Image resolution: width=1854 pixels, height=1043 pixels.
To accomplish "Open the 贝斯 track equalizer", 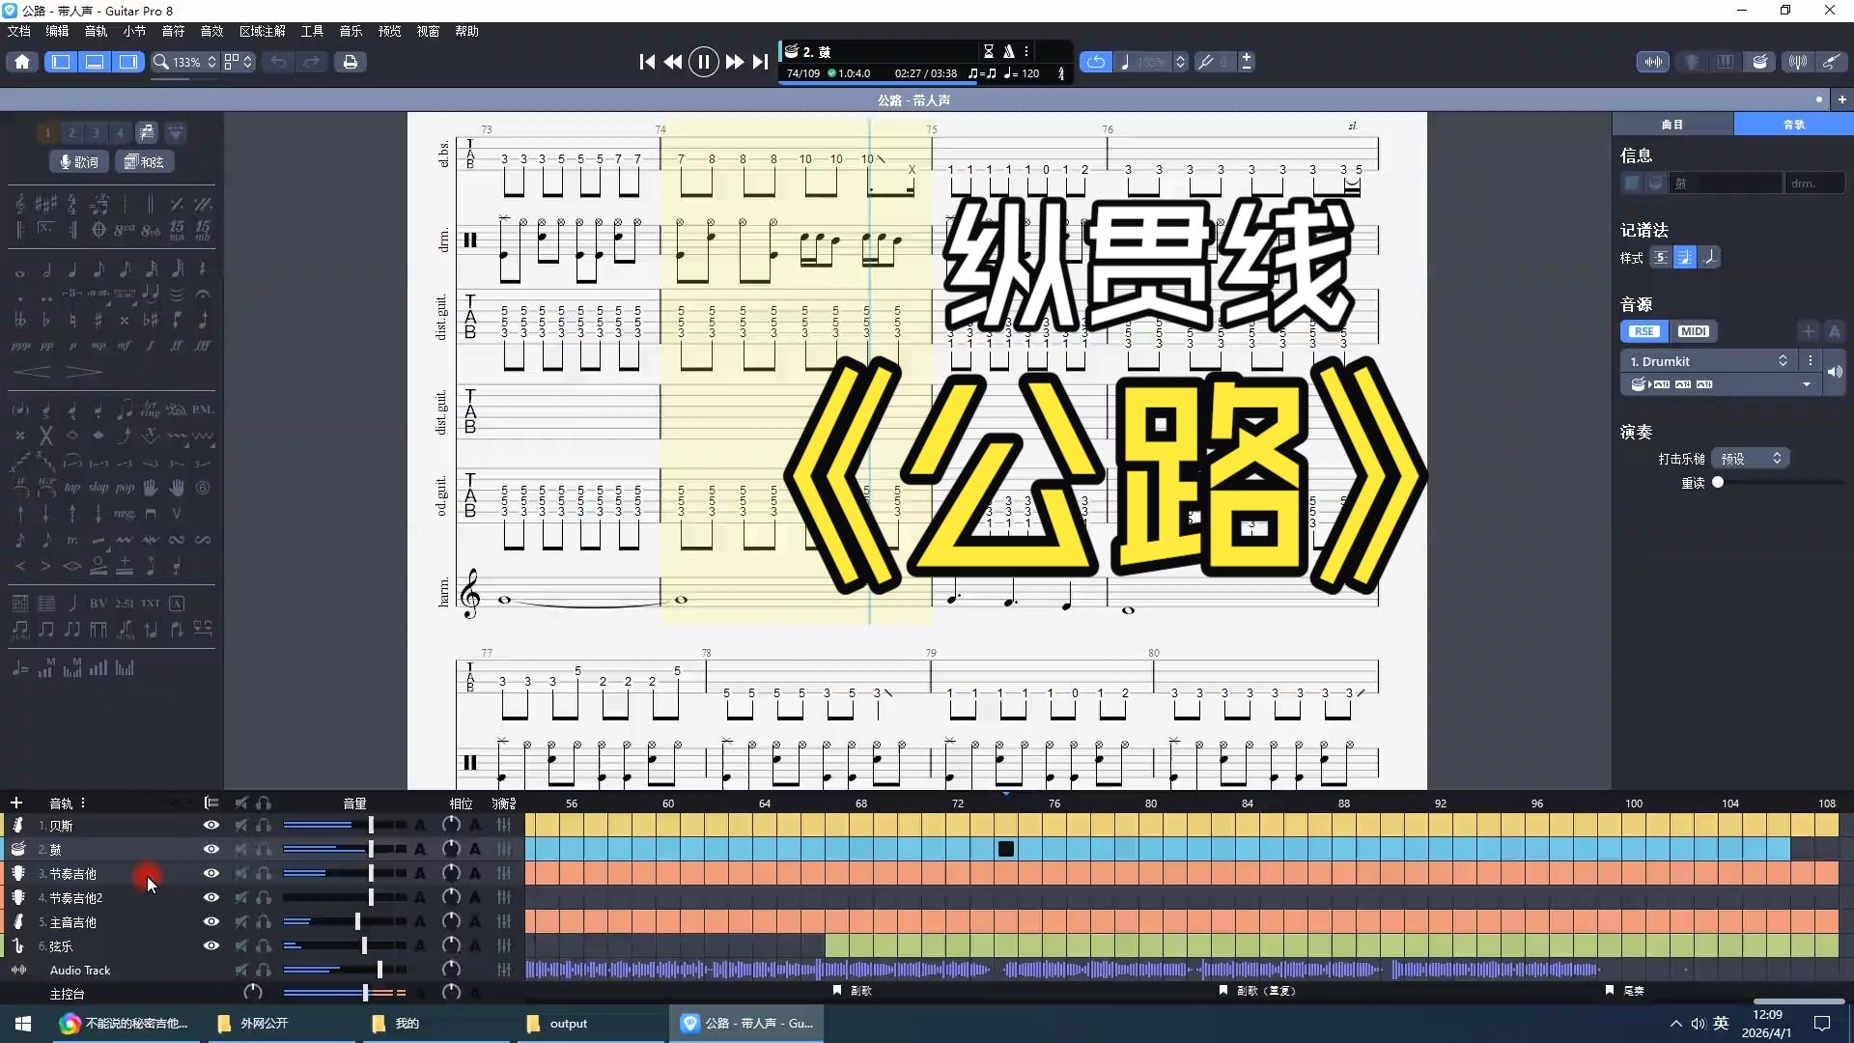I will 504,826.
